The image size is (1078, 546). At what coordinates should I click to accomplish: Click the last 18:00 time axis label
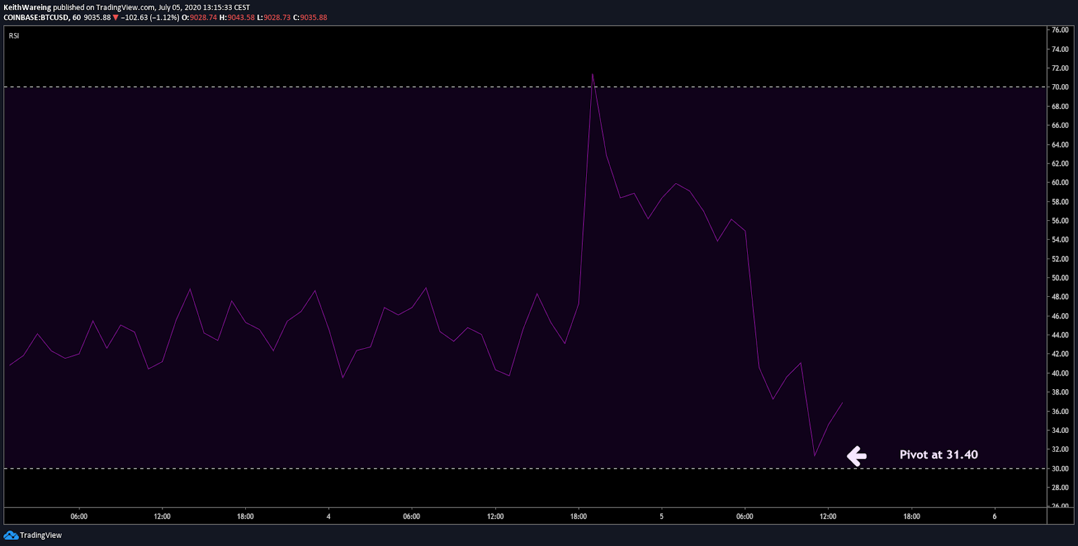point(912,516)
